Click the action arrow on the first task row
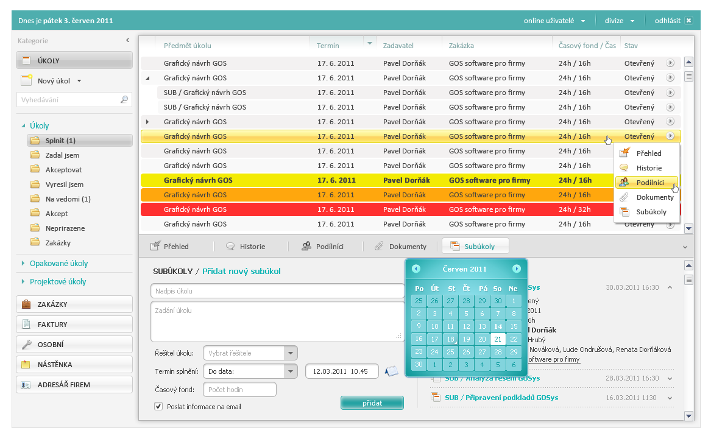 click(670, 63)
